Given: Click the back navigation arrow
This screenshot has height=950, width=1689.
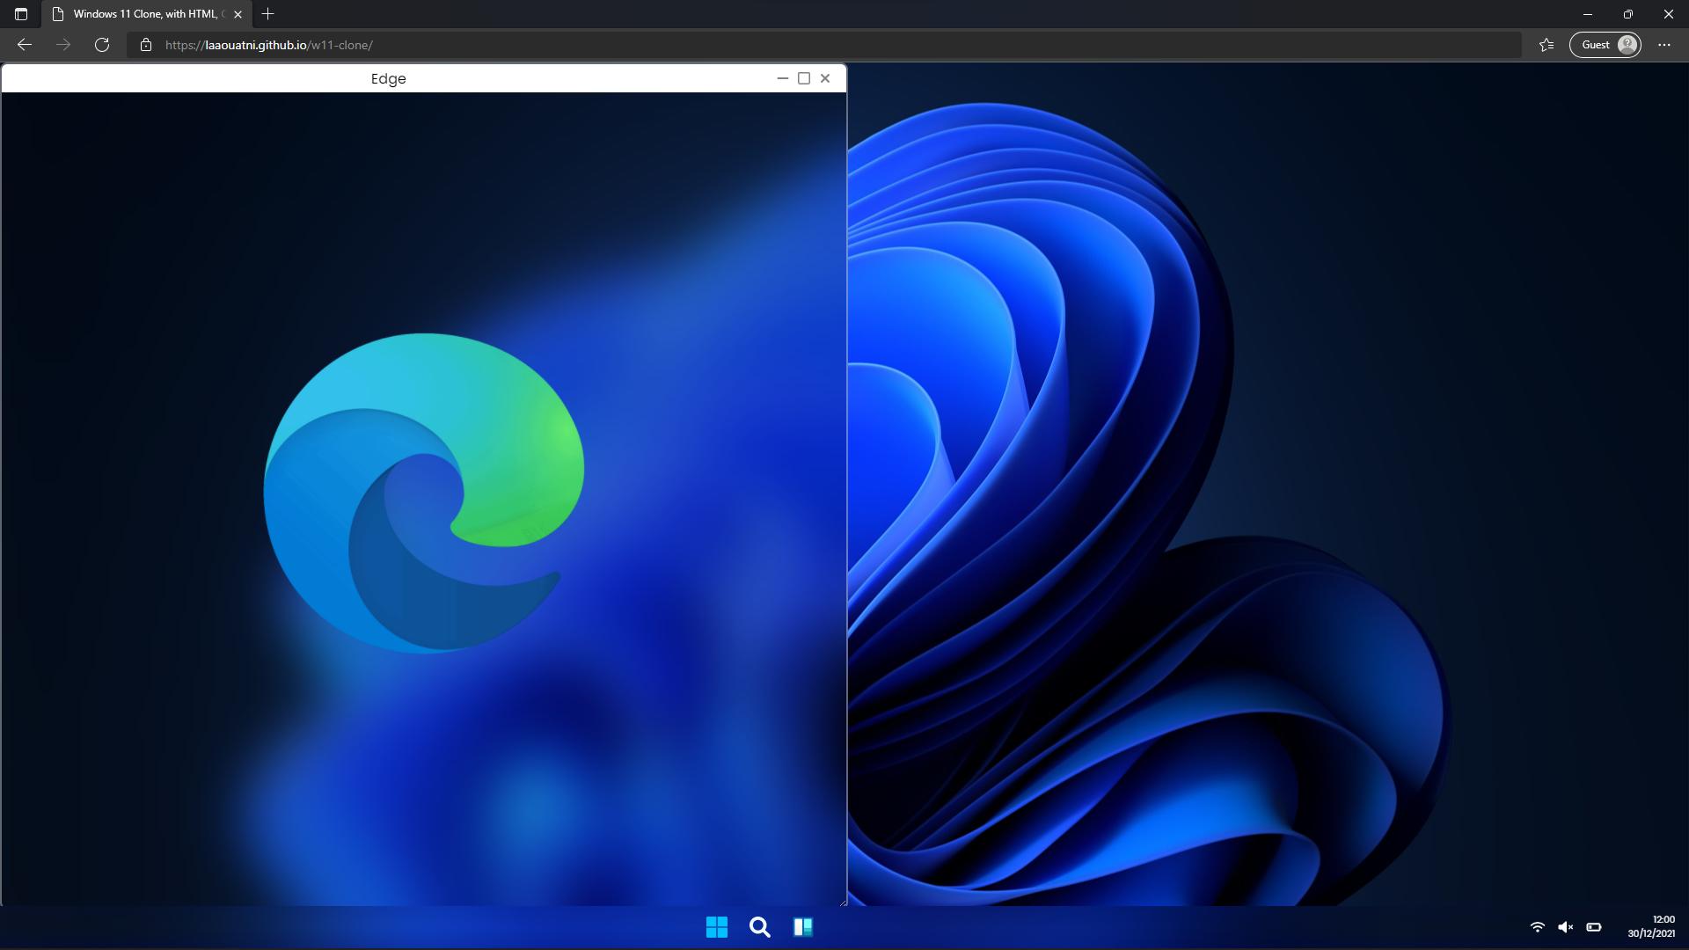Looking at the screenshot, I should (24, 44).
